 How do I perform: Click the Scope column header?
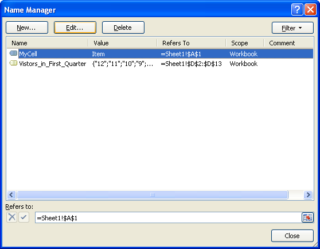tap(245, 43)
